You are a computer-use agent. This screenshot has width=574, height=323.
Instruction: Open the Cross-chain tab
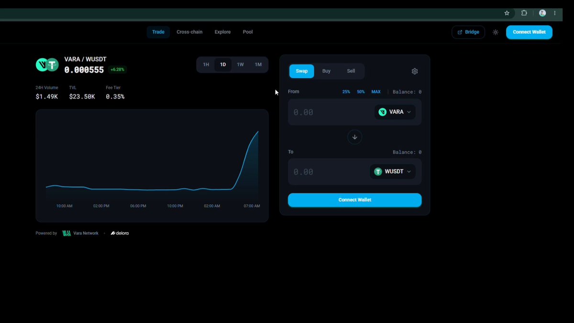point(189,32)
